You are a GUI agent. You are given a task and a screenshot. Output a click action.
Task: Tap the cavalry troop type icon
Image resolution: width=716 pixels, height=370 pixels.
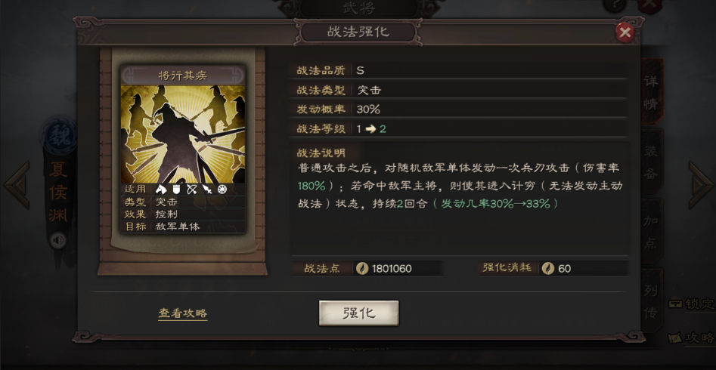160,190
